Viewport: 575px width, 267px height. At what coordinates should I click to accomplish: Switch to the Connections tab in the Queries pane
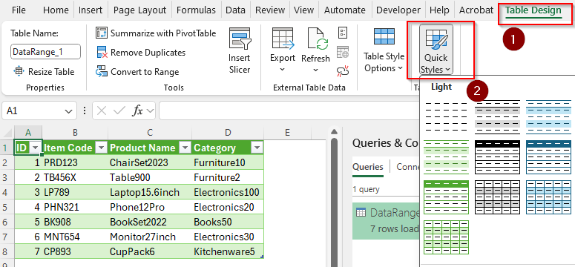coord(408,167)
